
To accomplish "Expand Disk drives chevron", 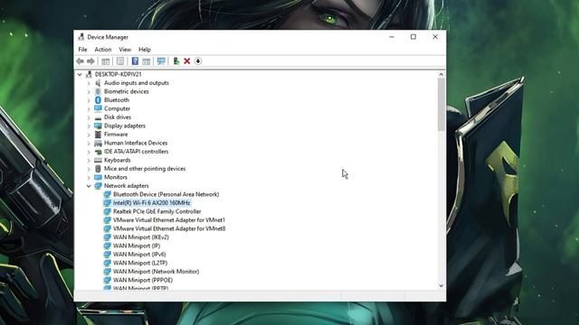I will [89, 117].
